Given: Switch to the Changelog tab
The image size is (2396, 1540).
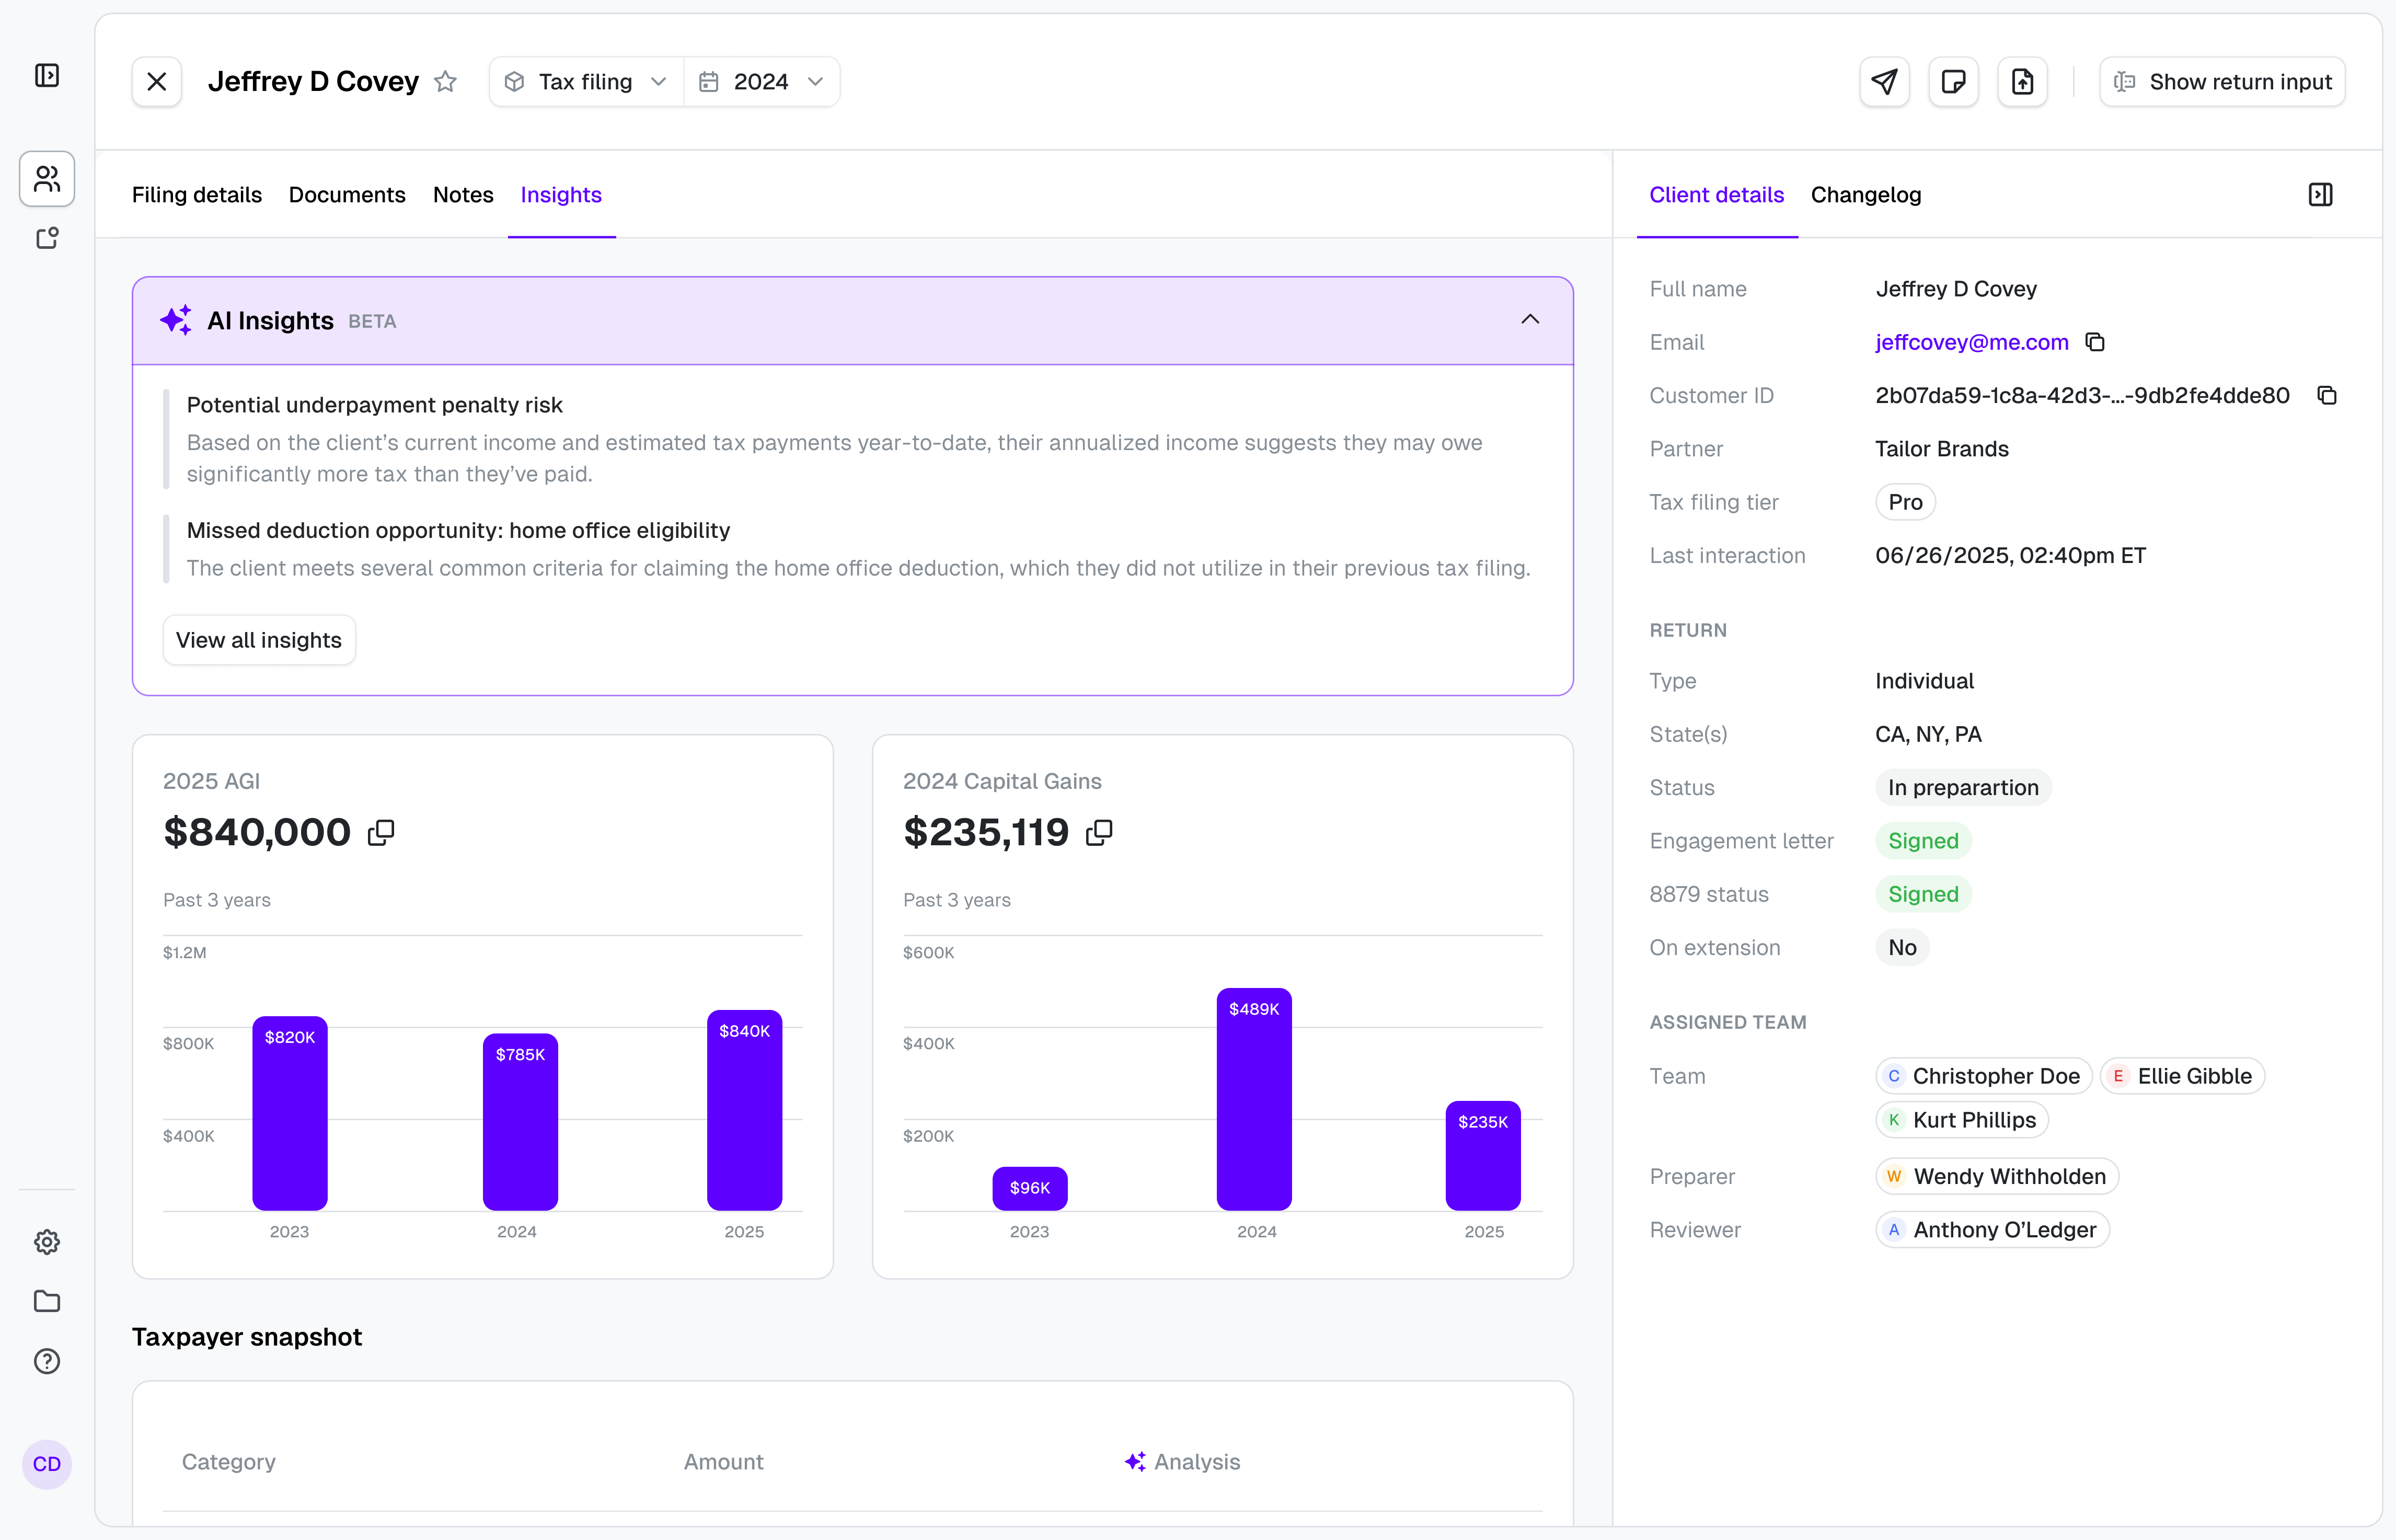Looking at the screenshot, I should point(1865,195).
